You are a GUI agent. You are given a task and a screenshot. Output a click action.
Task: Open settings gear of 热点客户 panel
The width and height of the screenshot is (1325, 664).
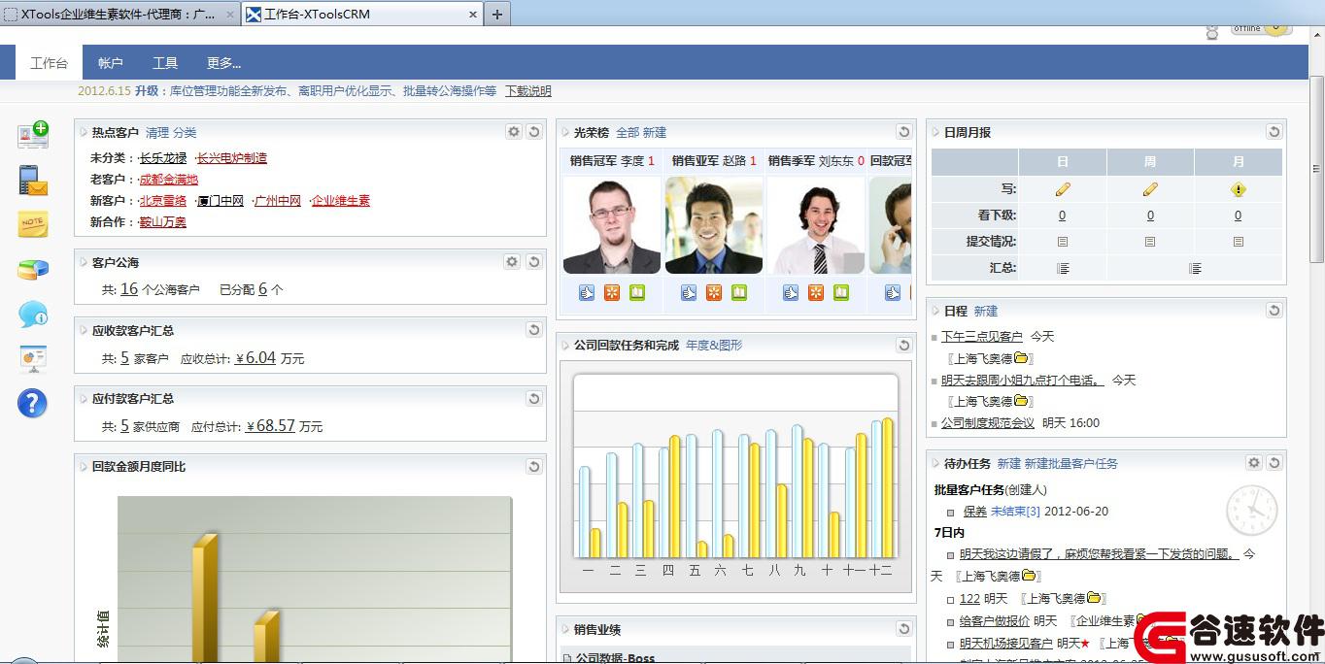coord(513,132)
